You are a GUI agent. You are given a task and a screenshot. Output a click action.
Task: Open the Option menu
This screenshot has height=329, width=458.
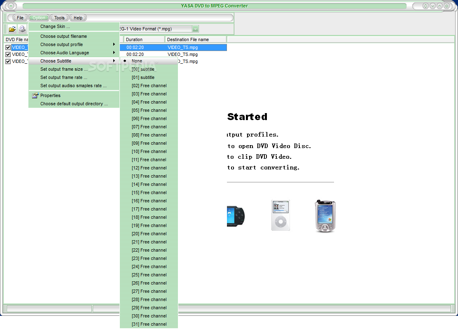point(39,18)
